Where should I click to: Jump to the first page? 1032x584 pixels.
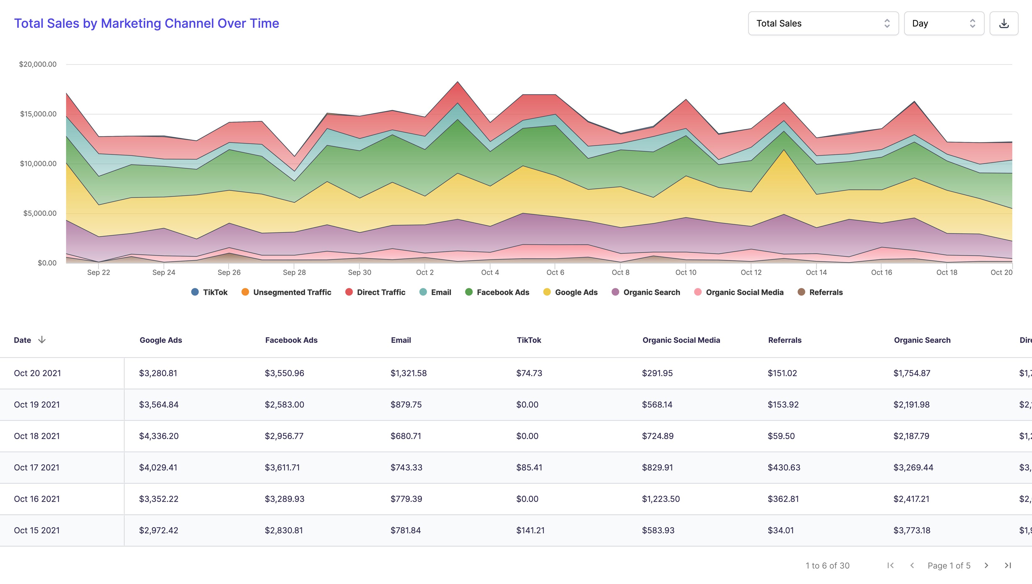(x=891, y=565)
